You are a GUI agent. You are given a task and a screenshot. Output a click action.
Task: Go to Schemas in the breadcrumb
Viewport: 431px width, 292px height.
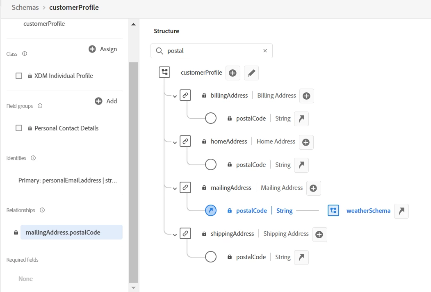click(x=25, y=7)
